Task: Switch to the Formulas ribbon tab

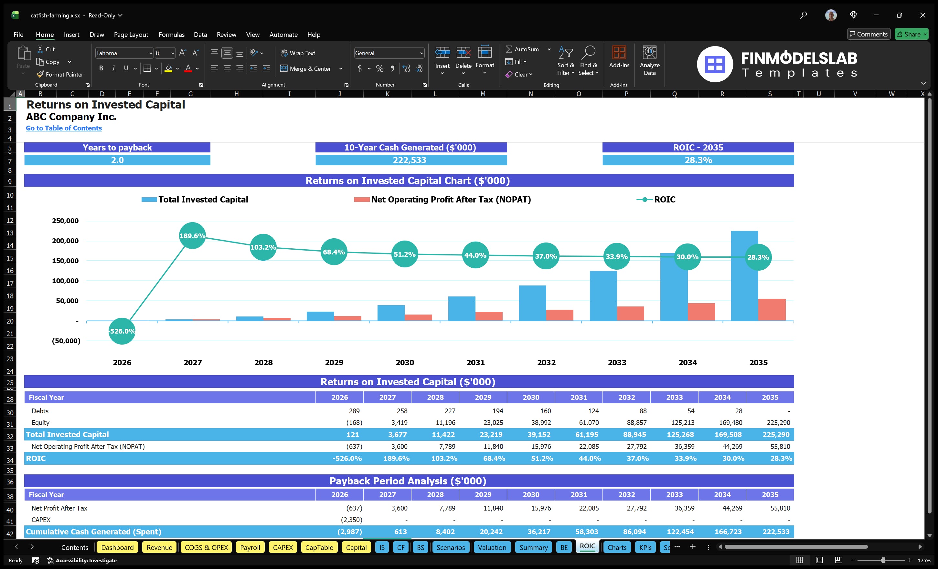Action: [171, 35]
